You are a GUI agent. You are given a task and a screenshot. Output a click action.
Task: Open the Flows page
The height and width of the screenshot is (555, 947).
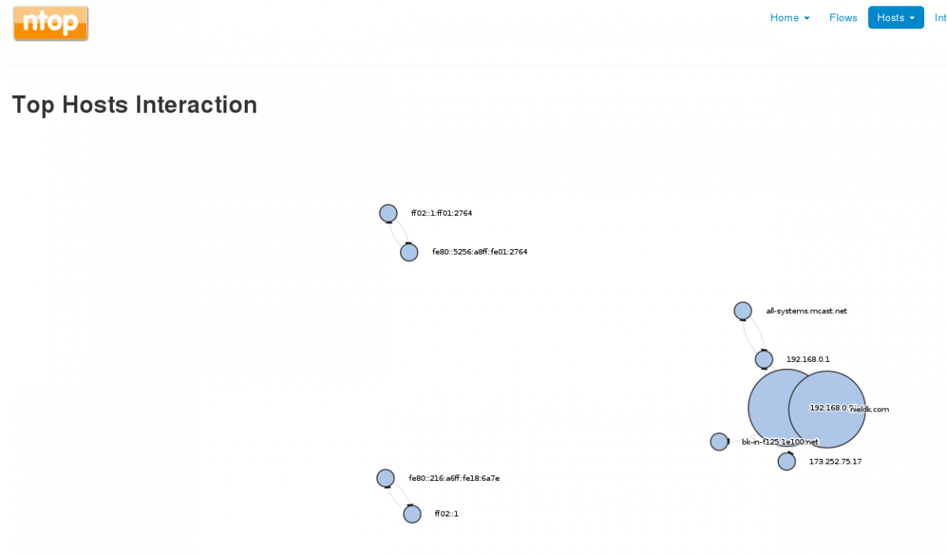pos(843,17)
